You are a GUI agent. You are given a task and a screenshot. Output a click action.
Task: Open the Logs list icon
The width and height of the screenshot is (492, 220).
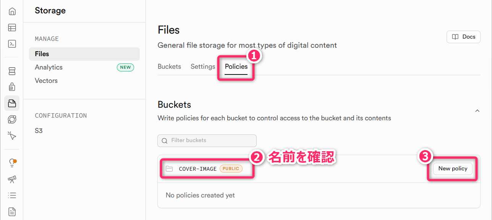click(12, 195)
